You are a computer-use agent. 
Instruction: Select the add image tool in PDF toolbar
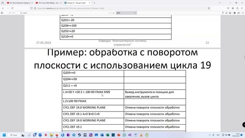[x=230, y=13]
